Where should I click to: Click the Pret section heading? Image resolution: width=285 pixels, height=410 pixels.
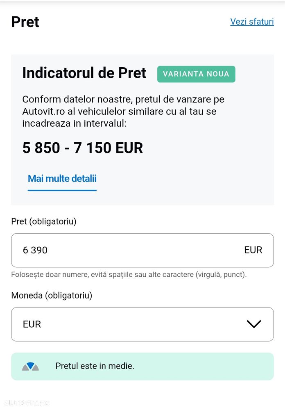pyautogui.click(x=25, y=22)
